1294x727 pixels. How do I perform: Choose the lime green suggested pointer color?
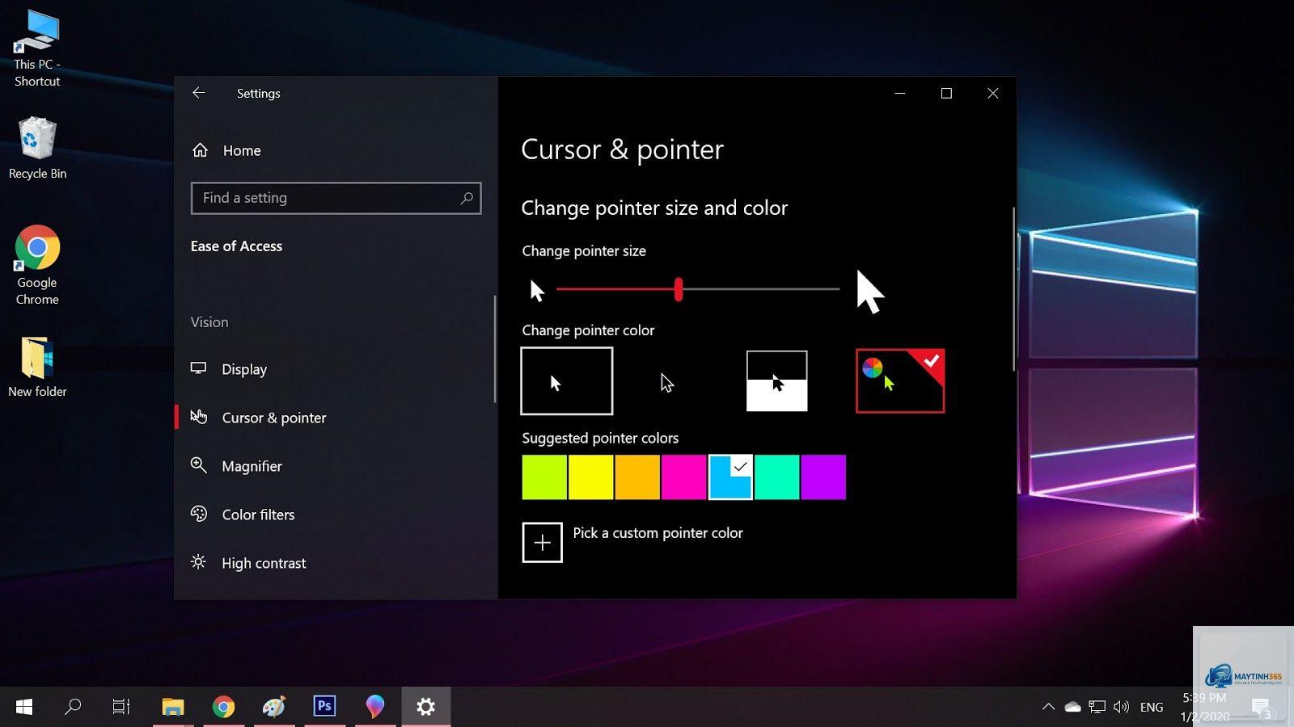(544, 477)
